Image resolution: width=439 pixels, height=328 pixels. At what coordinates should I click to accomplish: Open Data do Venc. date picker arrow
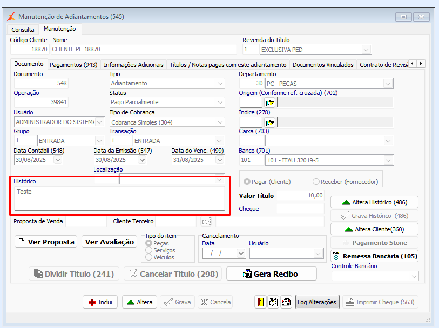pyautogui.click(x=220, y=160)
